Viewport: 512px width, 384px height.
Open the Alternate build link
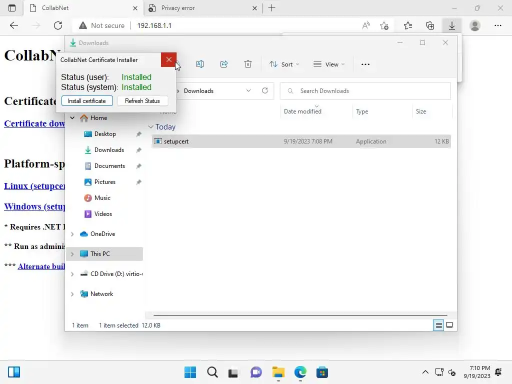pos(41,266)
